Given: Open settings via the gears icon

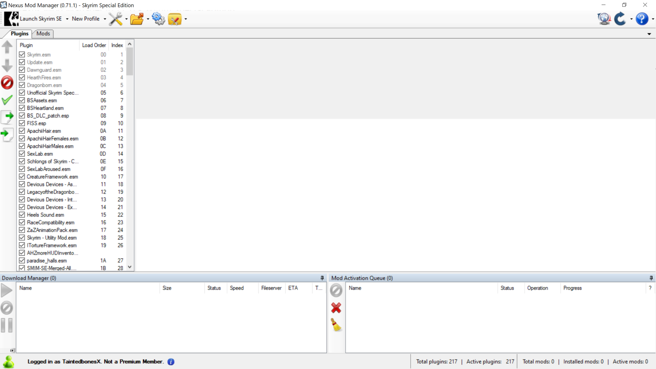Looking at the screenshot, I should pyautogui.click(x=158, y=19).
